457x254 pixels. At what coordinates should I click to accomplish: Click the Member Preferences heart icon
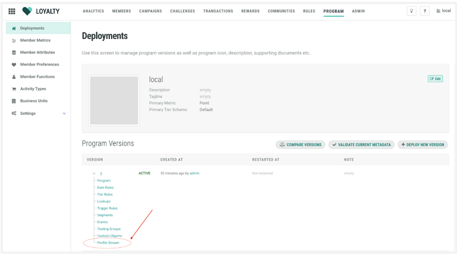coord(14,65)
